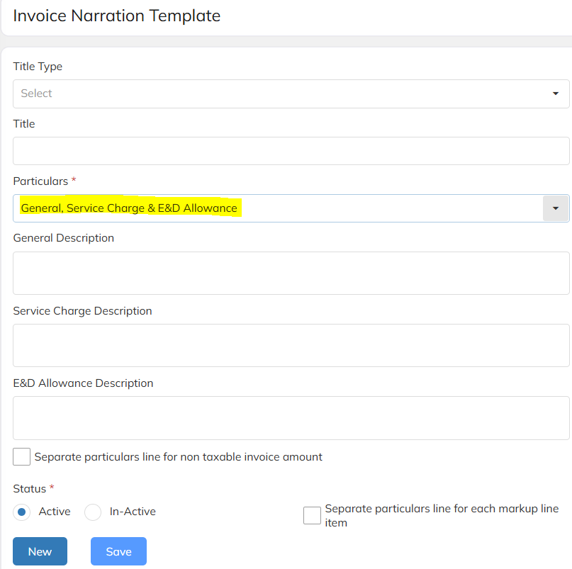The image size is (572, 569).
Task: Click the Particulars required field label
Action: click(x=40, y=181)
